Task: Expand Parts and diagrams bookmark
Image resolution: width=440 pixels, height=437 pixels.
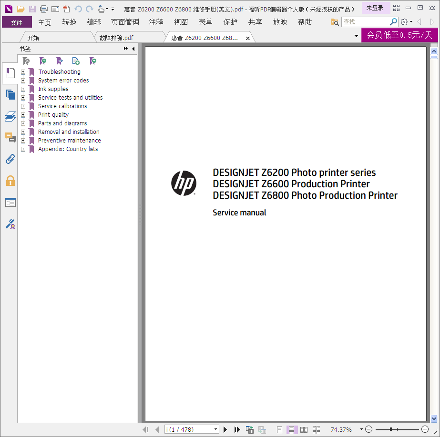Action: [x=23, y=123]
